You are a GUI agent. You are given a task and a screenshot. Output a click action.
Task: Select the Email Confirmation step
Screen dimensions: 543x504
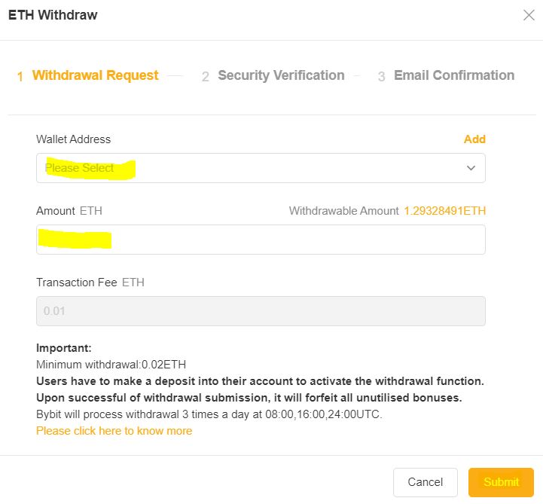454,75
